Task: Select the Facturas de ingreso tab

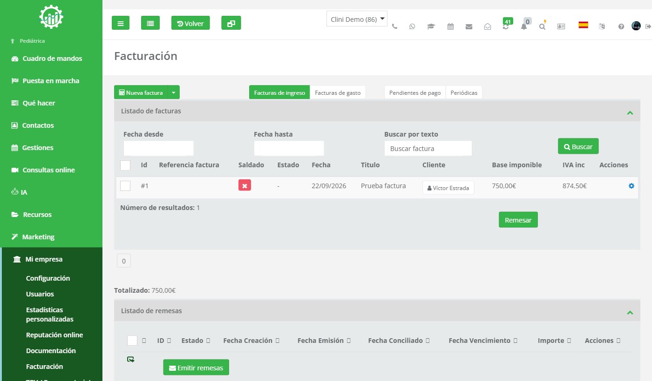Action: point(279,92)
